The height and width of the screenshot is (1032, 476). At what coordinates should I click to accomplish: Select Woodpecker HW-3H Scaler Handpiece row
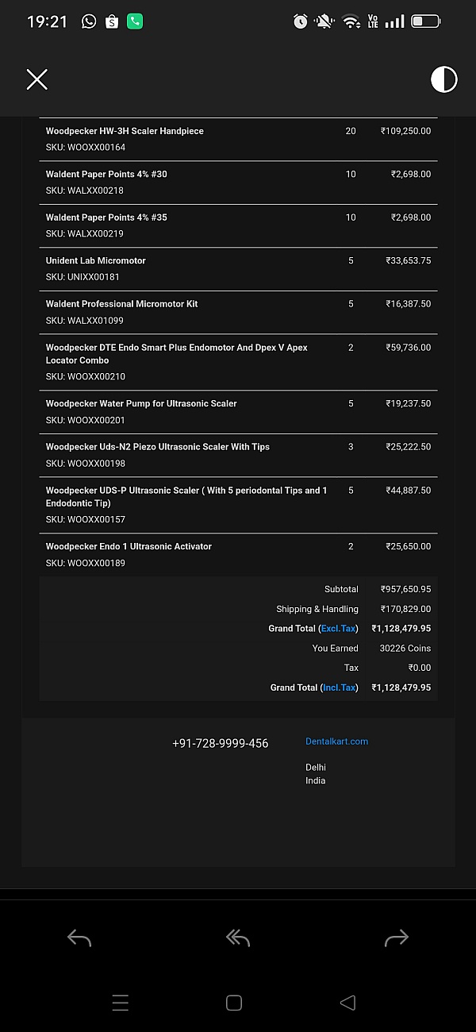tap(125, 131)
